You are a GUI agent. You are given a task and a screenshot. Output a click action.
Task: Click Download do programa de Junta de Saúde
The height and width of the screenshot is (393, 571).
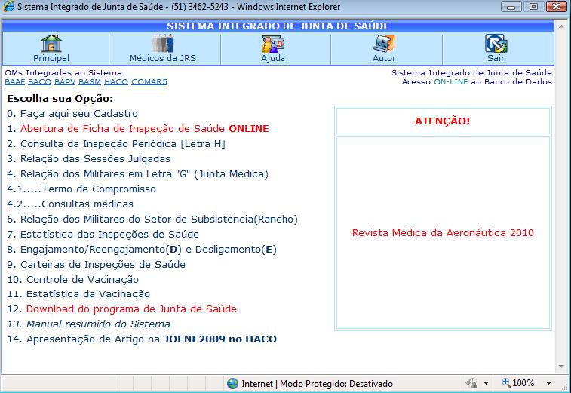pyautogui.click(x=131, y=309)
